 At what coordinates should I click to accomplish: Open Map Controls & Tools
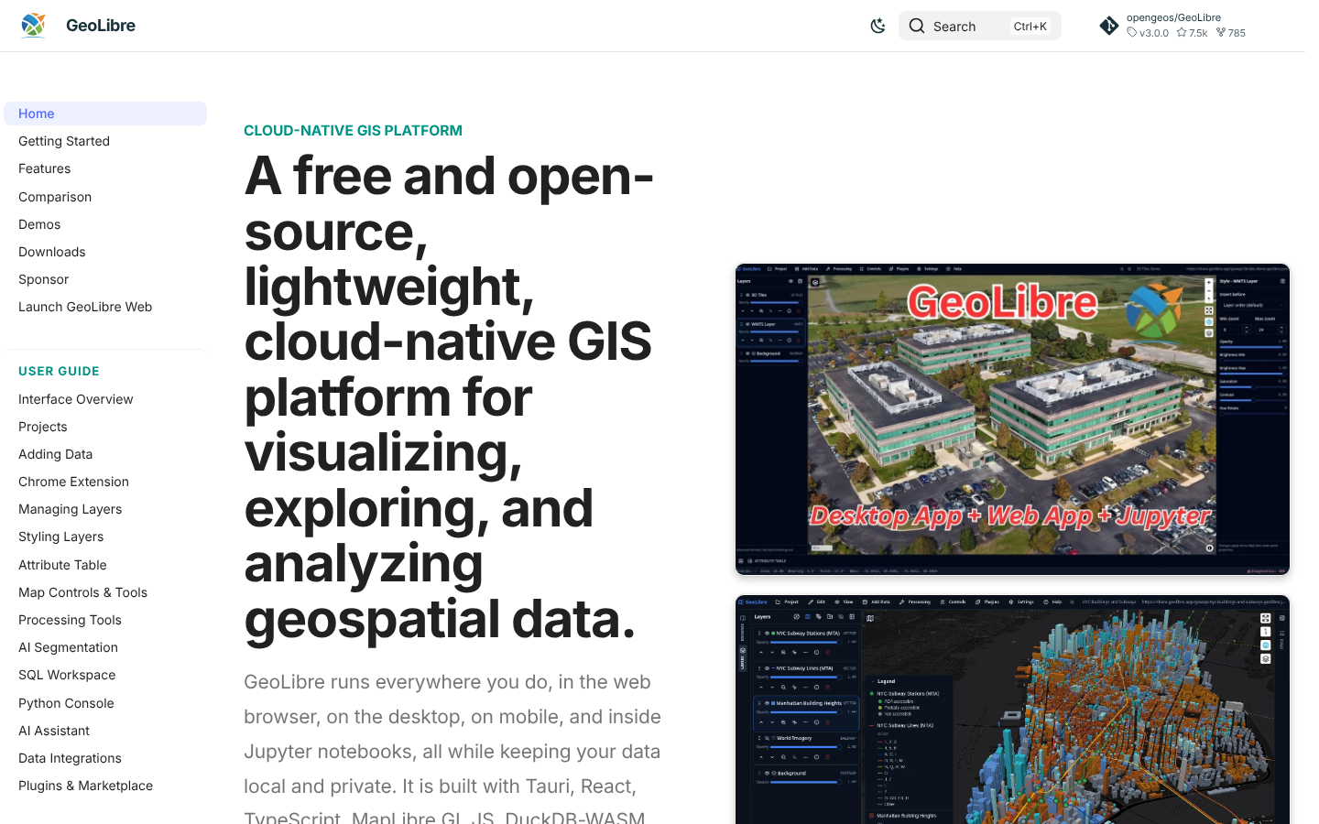coord(83,592)
